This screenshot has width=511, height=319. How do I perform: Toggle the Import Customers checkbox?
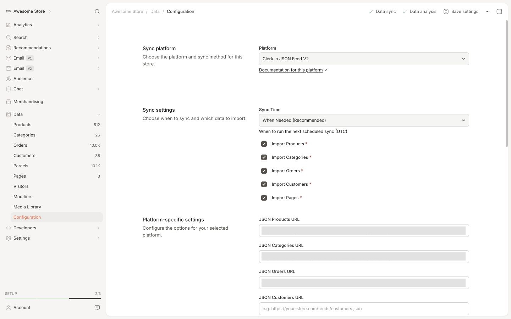coord(264,184)
